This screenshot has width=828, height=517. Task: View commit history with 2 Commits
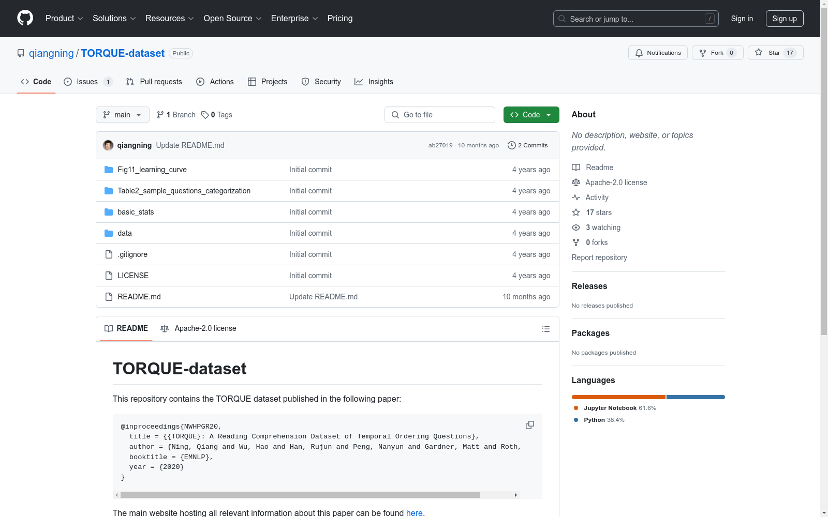(528, 145)
